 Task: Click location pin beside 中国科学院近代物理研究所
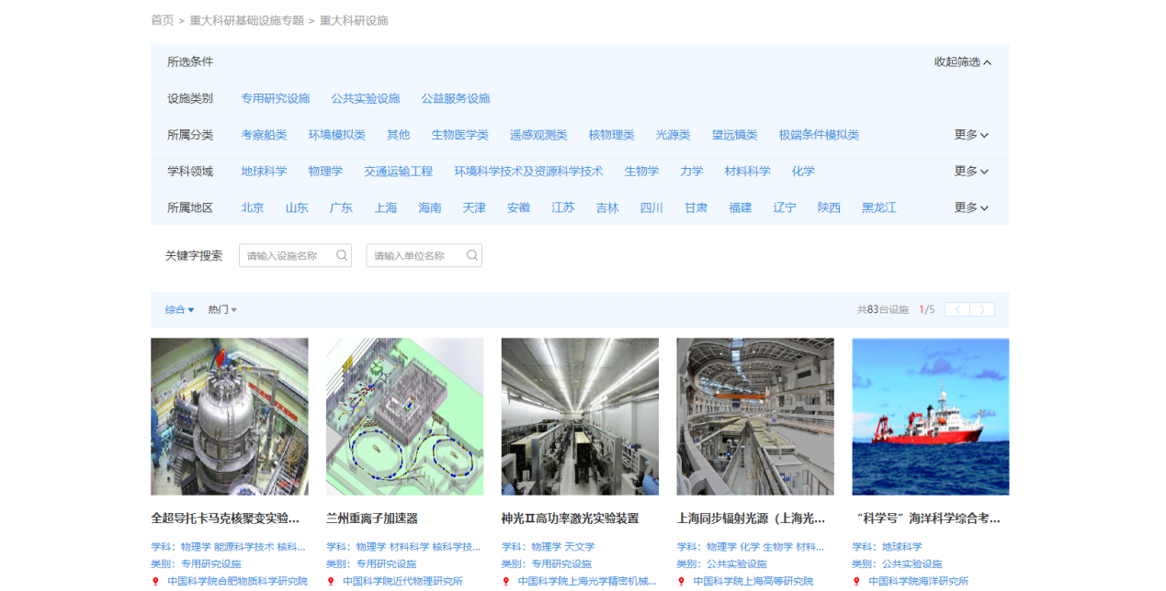pyautogui.click(x=331, y=581)
